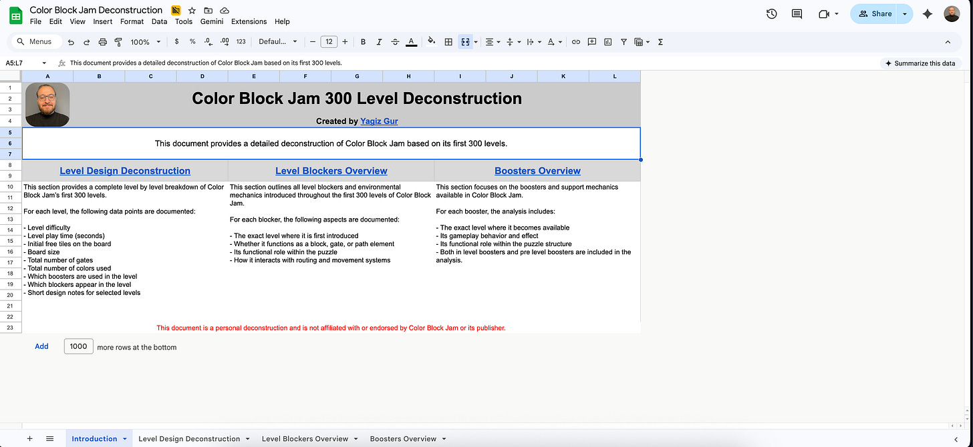
Task: Switch to Boosters Overview sheet tab
Action: tap(403, 438)
